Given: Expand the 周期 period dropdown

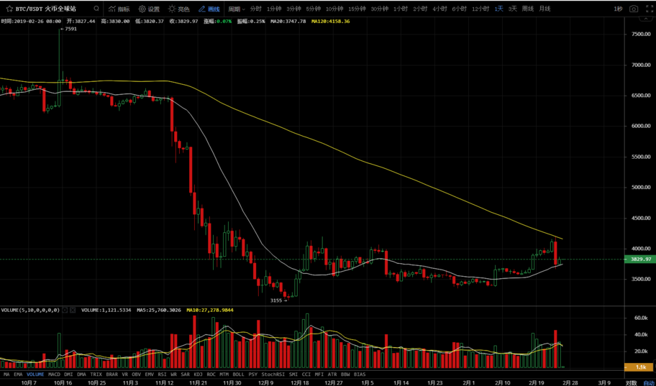Looking at the screenshot, I should click(237, 9).
